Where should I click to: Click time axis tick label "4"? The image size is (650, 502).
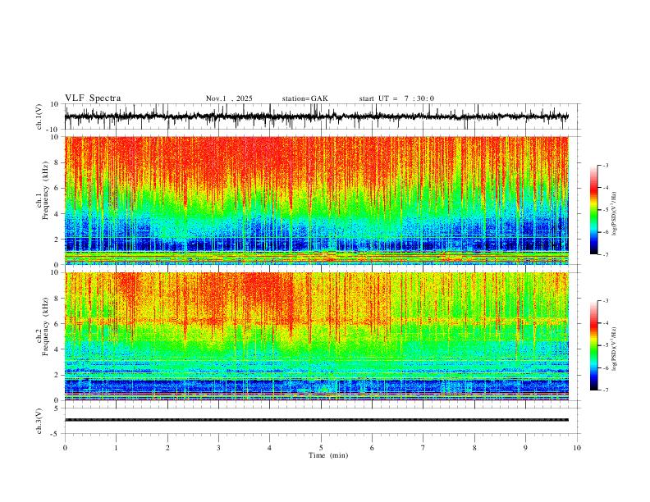[269, 448]
